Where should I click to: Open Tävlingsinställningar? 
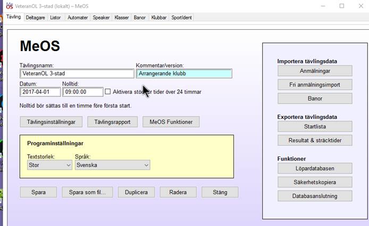(x=51, y=122)
